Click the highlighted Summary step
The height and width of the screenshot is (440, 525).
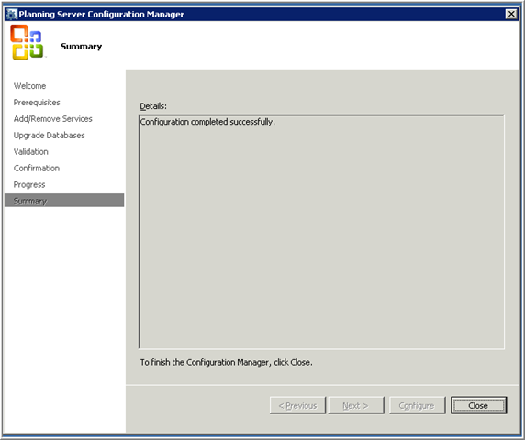pos(64,201)
